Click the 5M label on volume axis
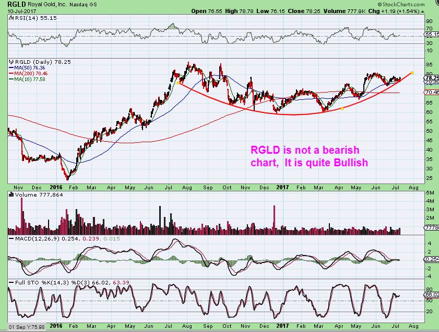Viewport: 439px width, 332px height. (x=430, y=193)
